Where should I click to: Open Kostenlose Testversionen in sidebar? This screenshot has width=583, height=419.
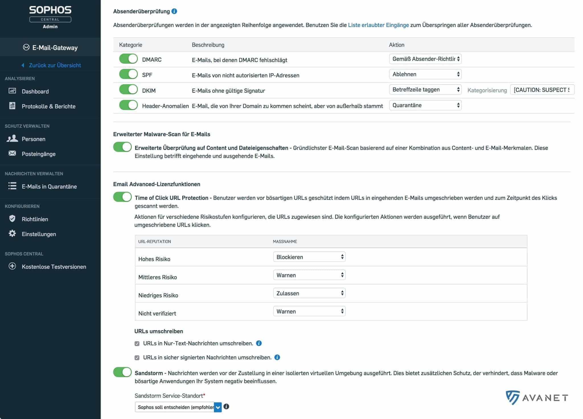[54, 267]
